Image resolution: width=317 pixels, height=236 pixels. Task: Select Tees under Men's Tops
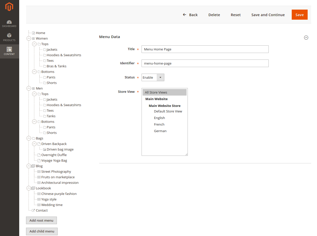[50, 111]
